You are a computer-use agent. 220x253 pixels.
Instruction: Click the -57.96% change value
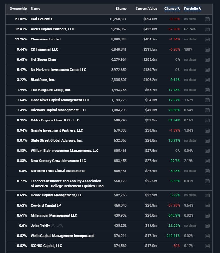click(174, 29)
